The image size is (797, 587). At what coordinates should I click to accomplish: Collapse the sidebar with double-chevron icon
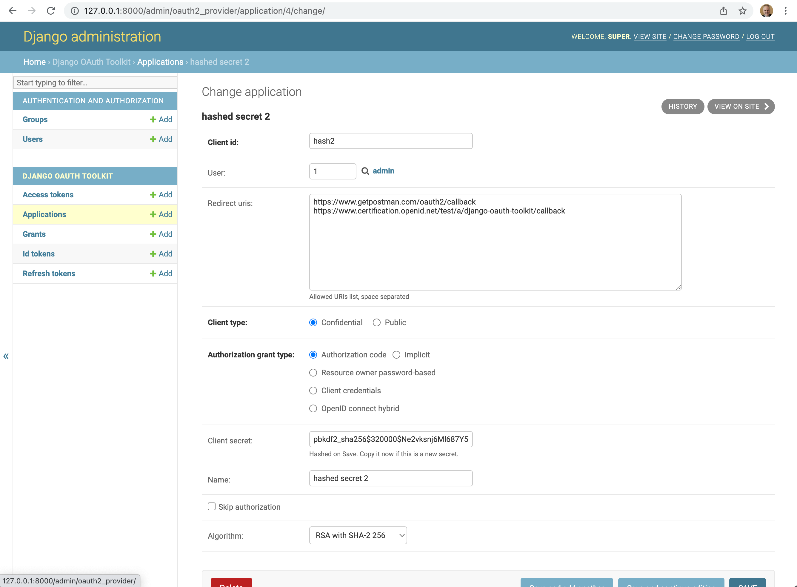pyautogui.click(x=6, y=356)
